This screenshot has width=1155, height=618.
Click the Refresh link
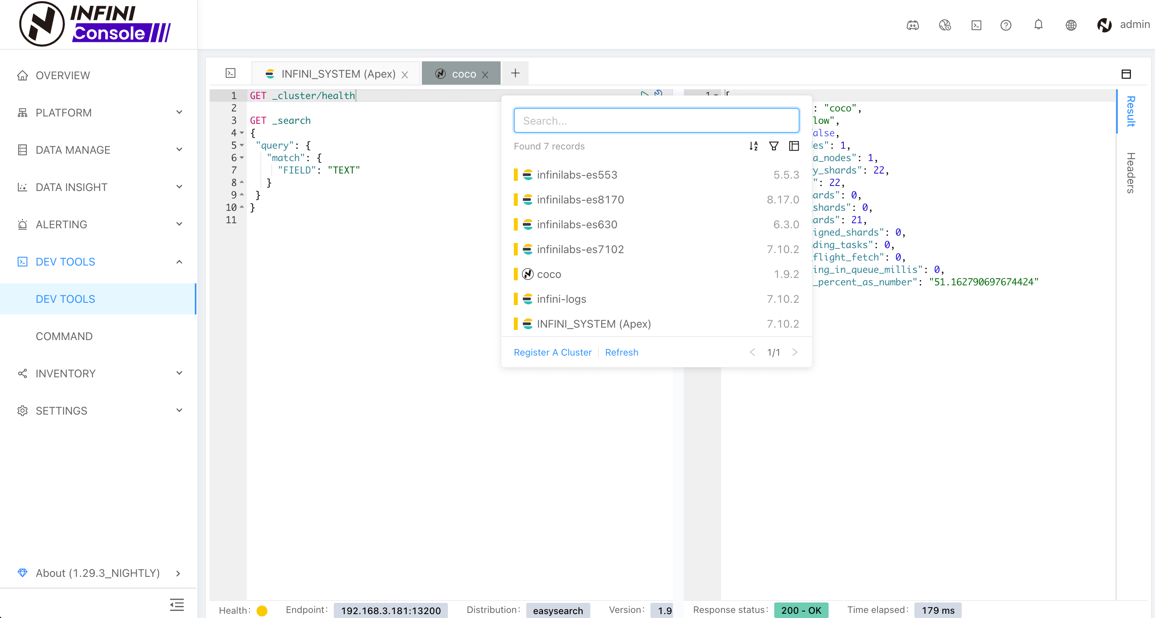[621, 352]
